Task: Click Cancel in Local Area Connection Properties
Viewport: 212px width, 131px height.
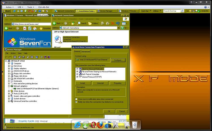Action: coord(122,111)
